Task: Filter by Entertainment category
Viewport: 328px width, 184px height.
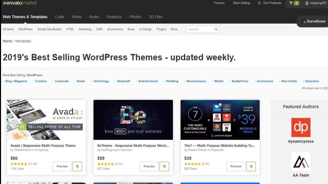Action: (x=148, y=81)
